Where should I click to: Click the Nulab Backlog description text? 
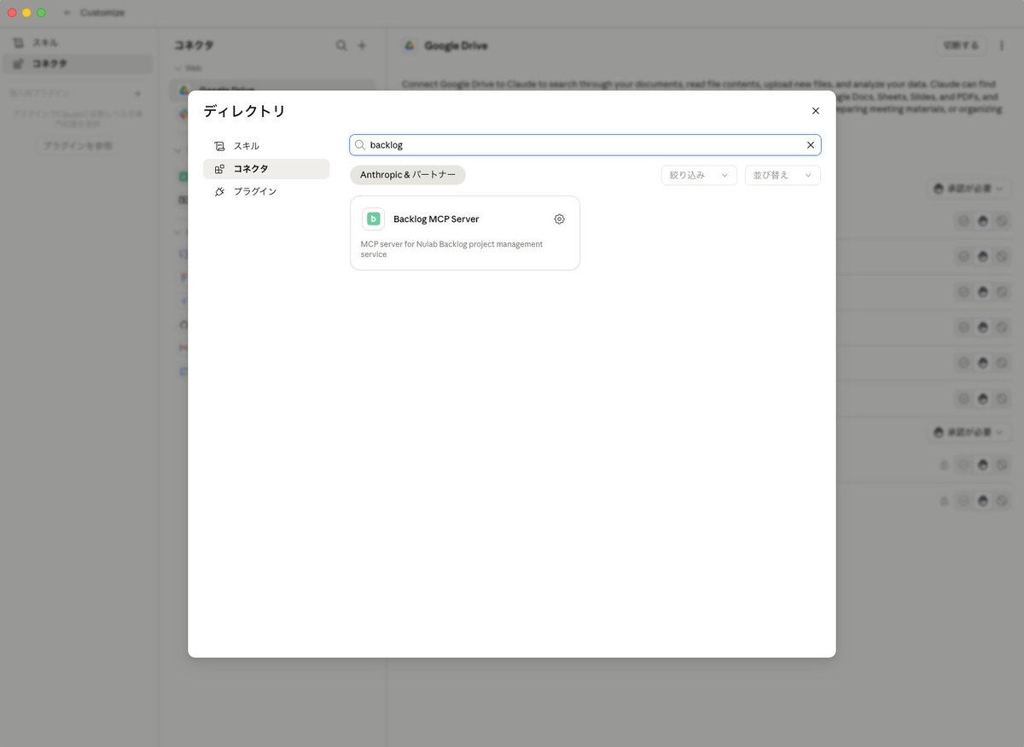pos(451,249)
